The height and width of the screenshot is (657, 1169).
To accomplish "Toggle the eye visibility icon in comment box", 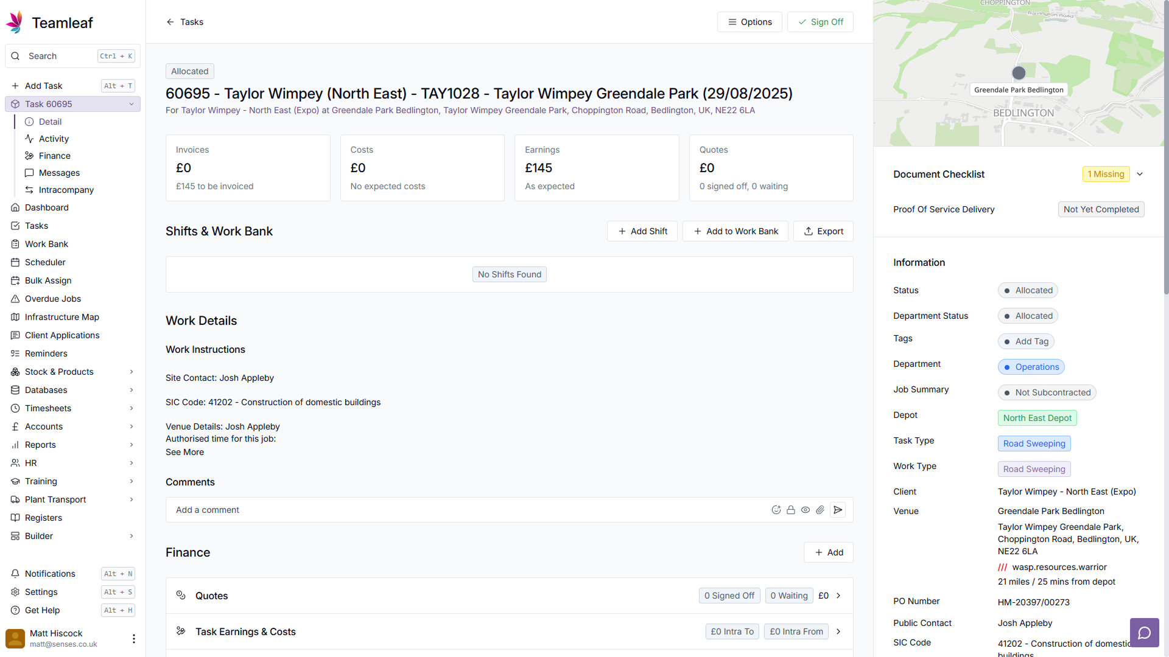I will pos(806,510).
